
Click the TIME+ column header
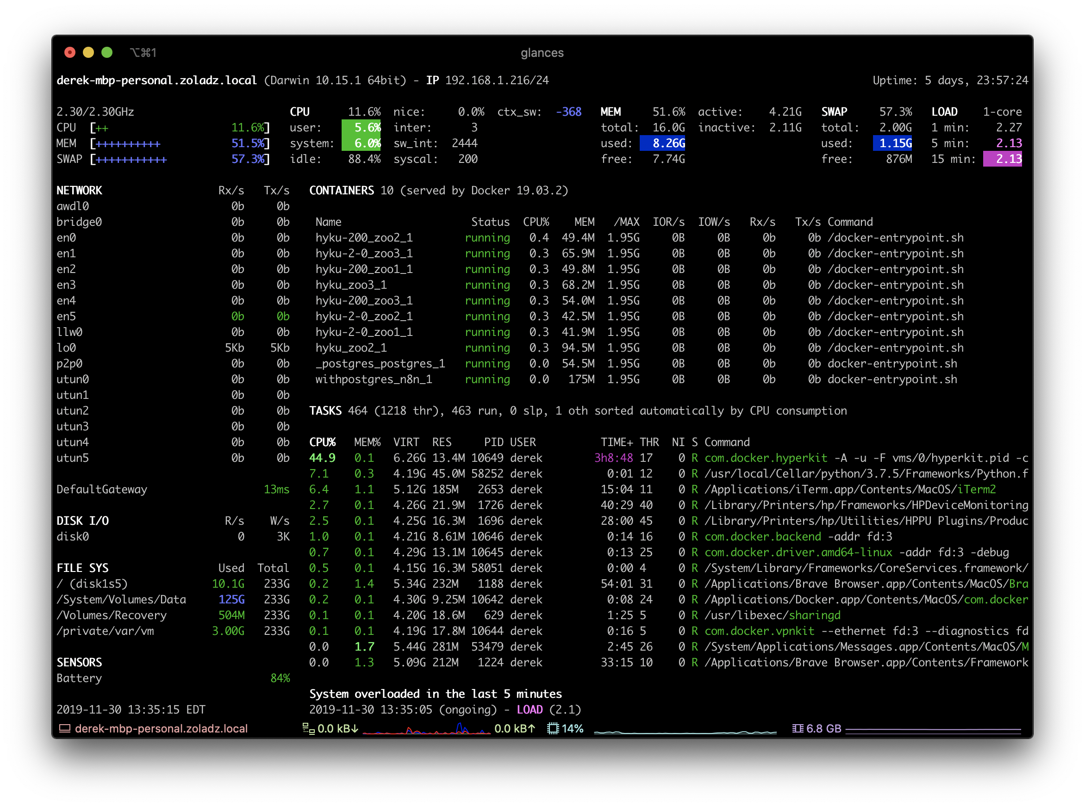pyautogui.click(x=617, y=442)
